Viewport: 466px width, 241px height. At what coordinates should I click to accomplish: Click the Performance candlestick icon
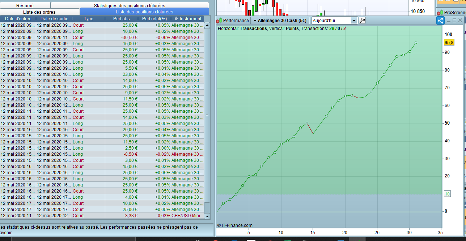pyautogui.click(x=219, y=21)
